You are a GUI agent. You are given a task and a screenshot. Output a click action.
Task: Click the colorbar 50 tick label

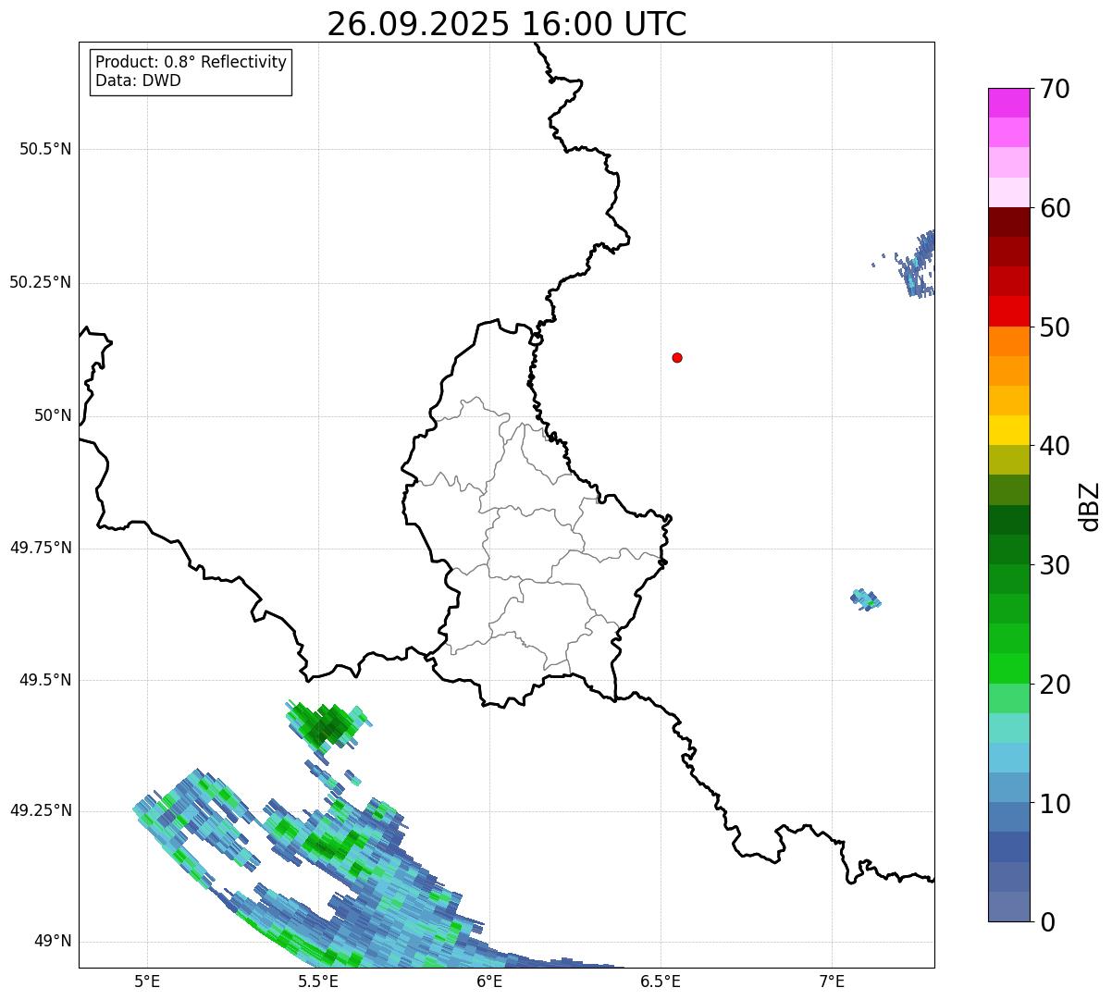[x=1055, y=327]
